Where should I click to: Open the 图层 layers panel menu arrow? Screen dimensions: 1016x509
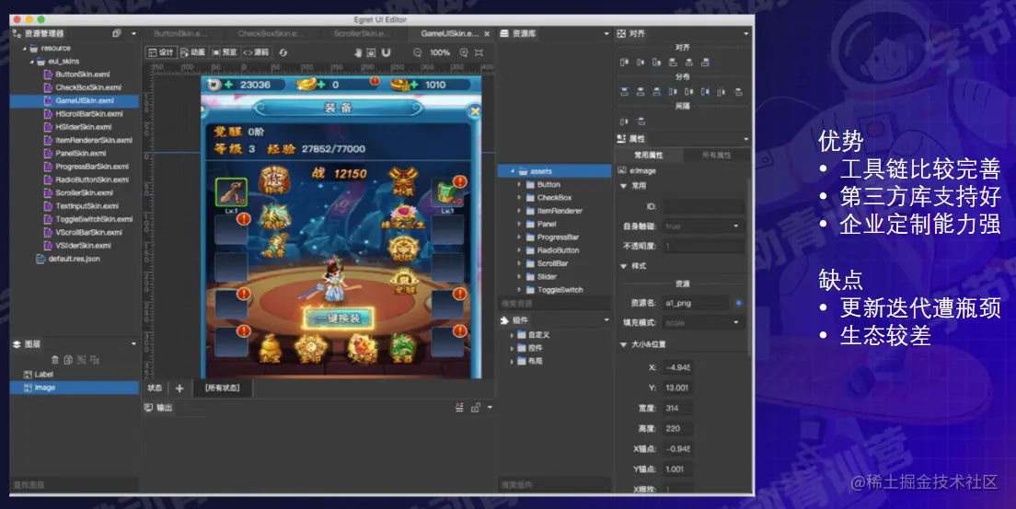[133, 344]
